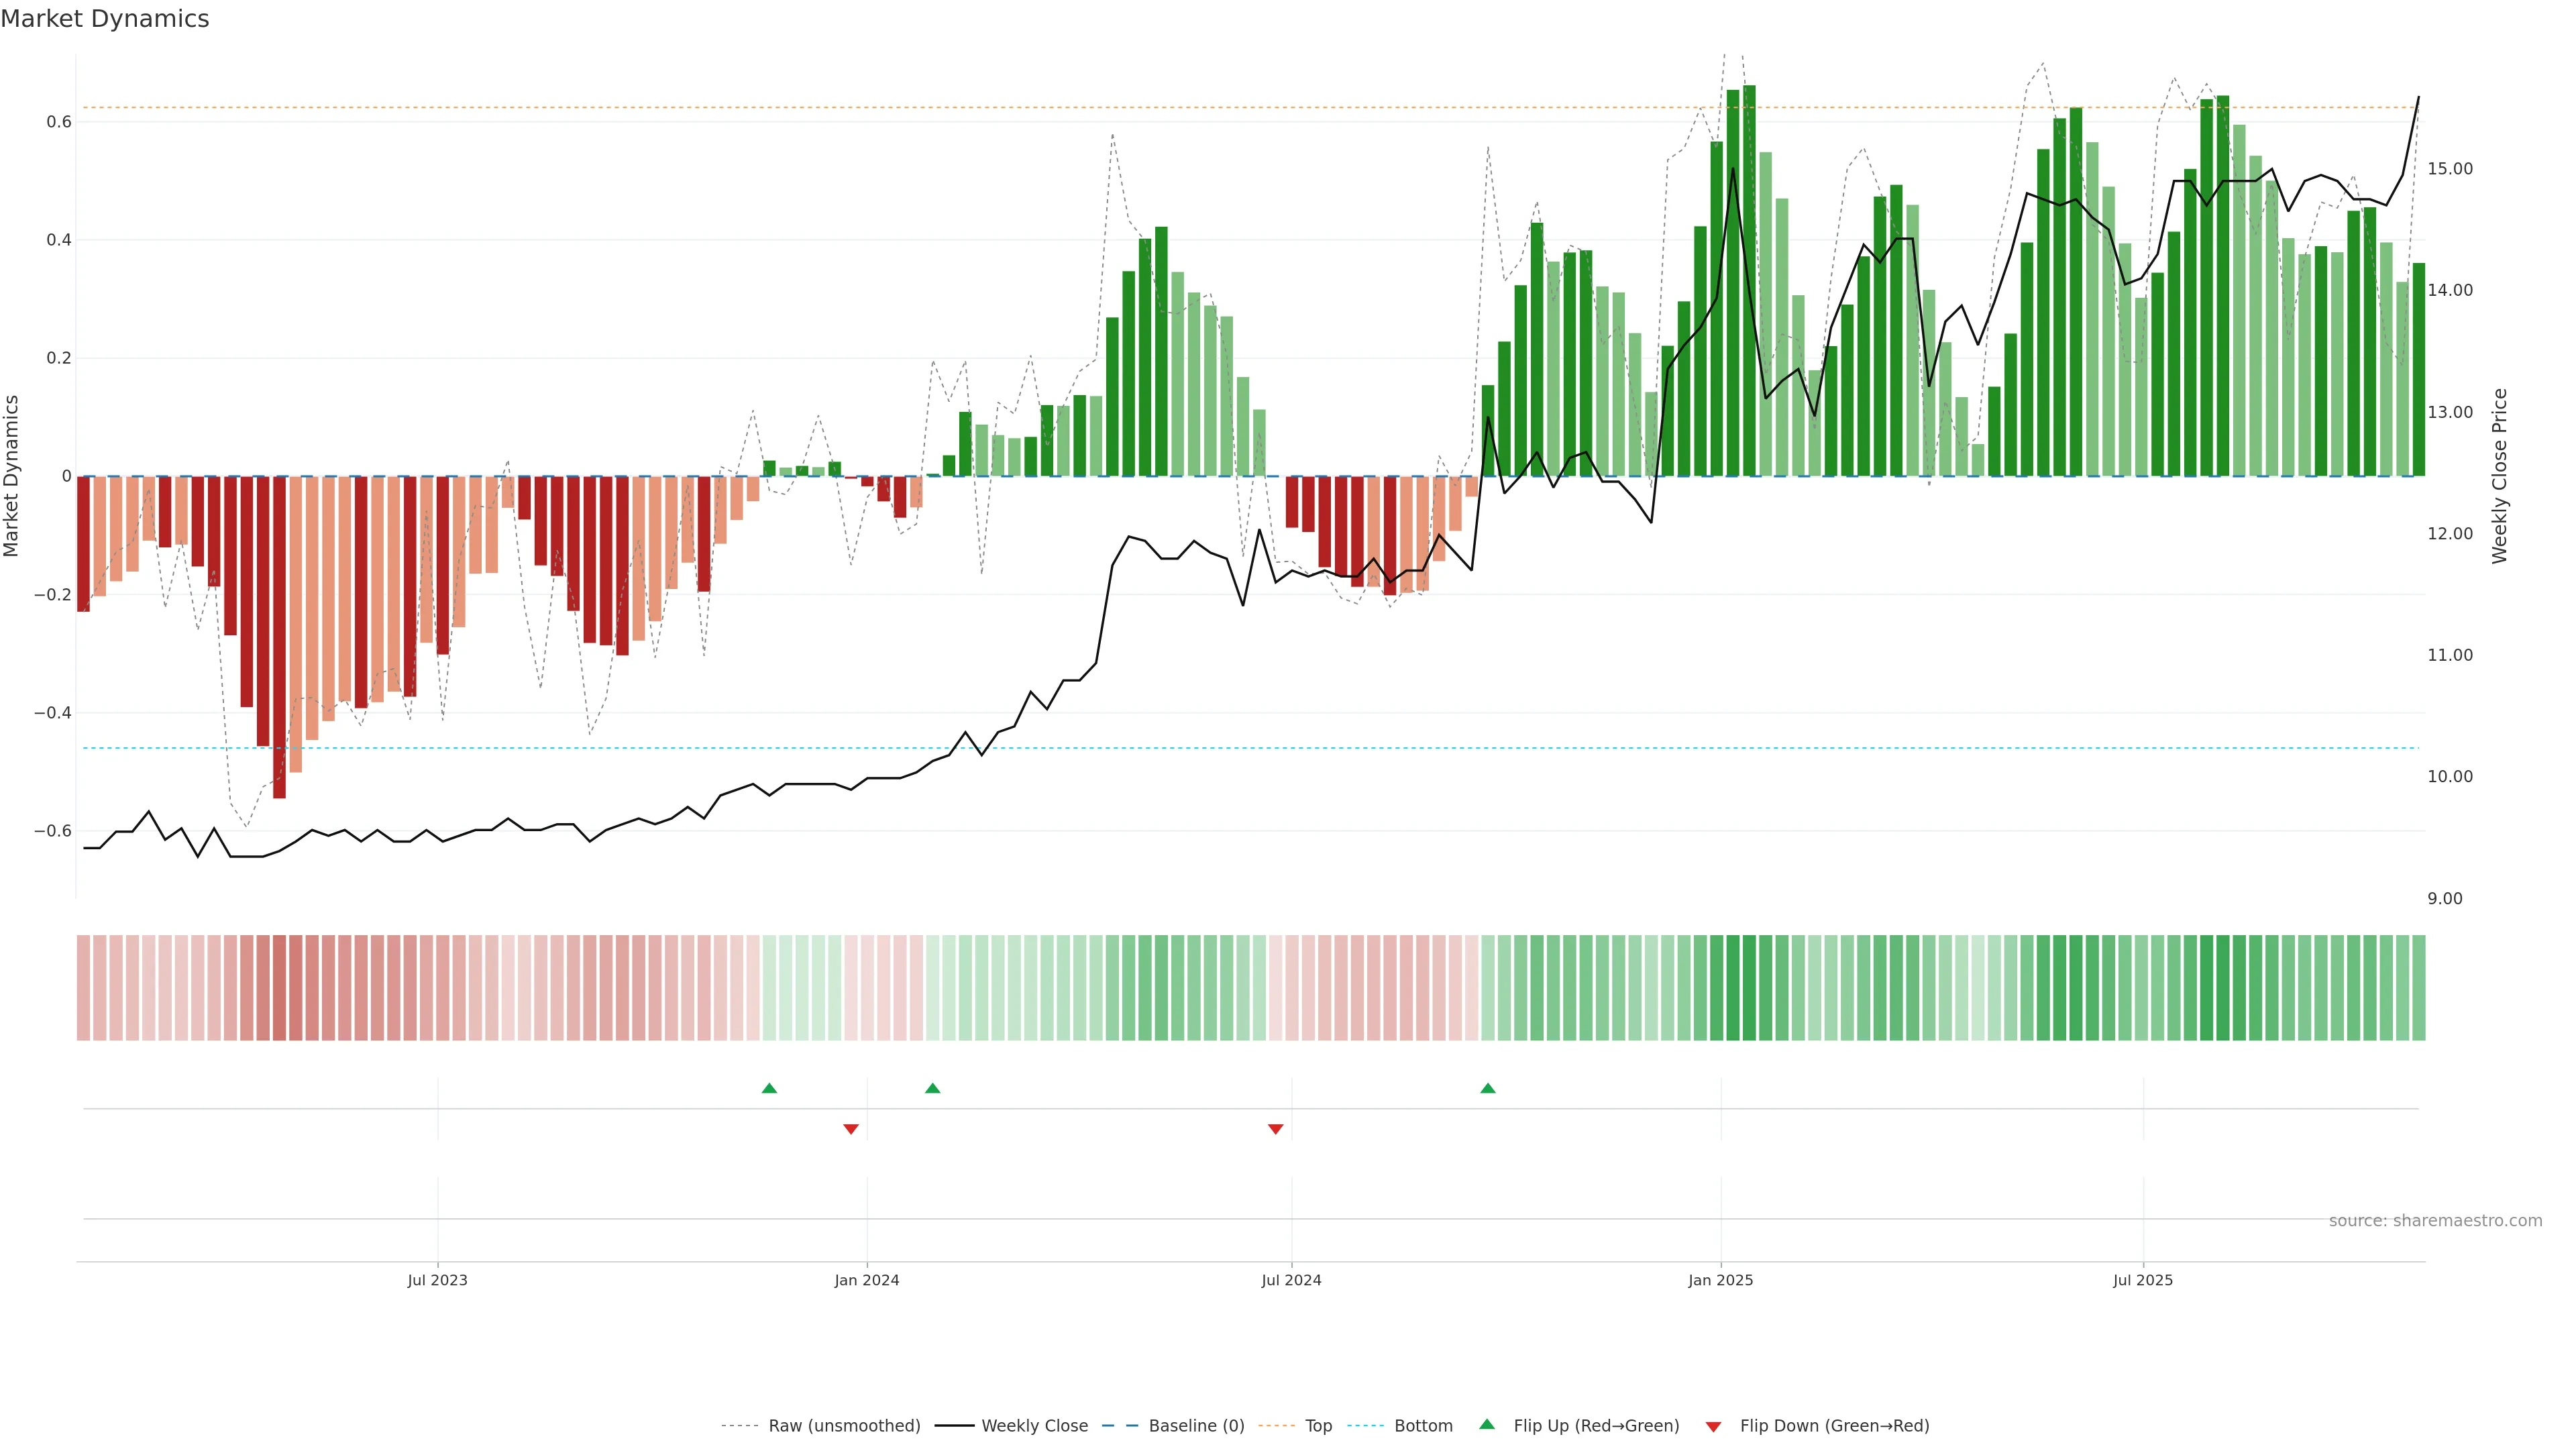Click the Market Dynamics chart title

[105, 19]
